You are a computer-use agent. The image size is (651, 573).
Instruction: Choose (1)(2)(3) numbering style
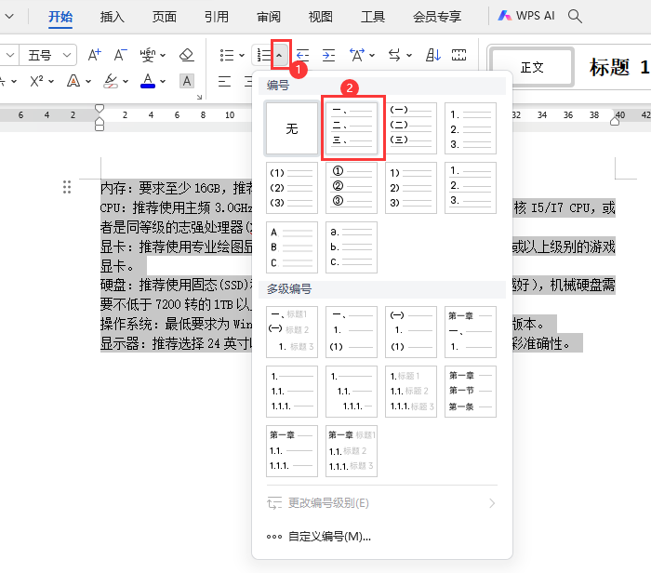[292, 188]
